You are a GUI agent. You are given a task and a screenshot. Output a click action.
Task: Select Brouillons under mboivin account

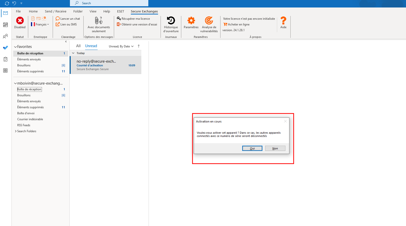[41, 95]
